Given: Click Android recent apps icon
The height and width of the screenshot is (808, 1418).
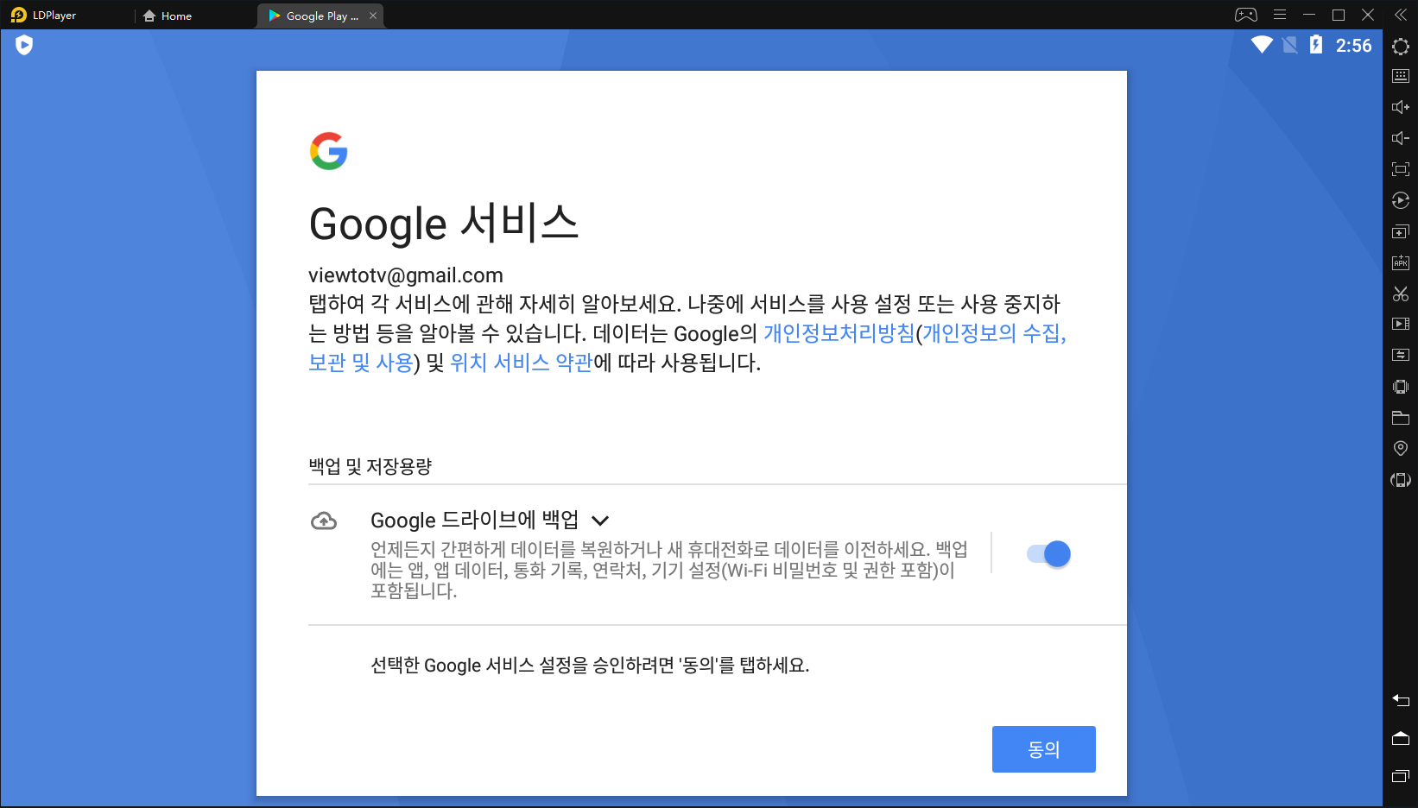Looking at the screenshot, I should click(1401, 776).
